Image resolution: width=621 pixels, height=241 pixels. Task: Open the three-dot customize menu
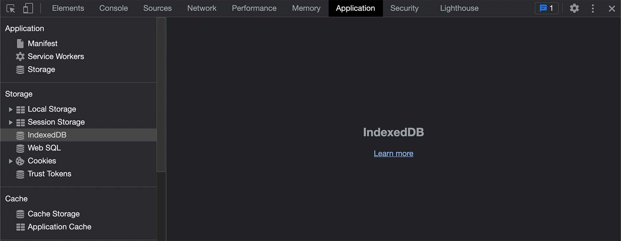593,8
